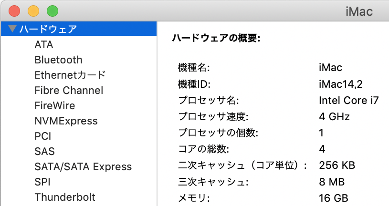Click the red close window button
The image size is (389, 206).
[x=14, y=11]
